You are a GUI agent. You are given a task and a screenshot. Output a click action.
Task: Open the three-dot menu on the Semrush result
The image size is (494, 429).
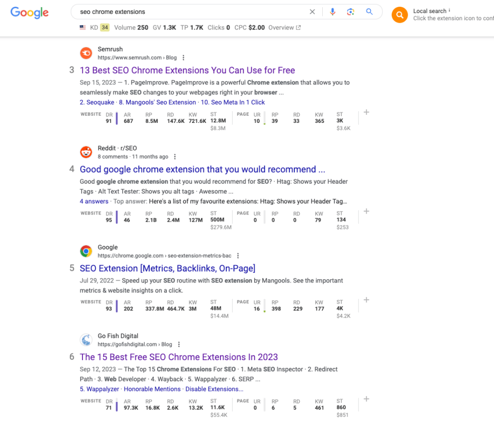click(x=183, y=57)
